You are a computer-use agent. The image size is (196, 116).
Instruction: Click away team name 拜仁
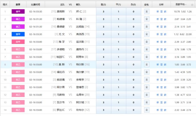tap(79, 12)
